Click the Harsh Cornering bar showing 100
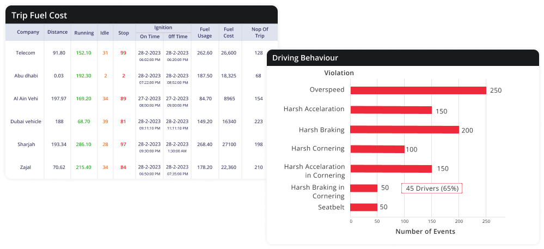Image resolution: width=544 pixels, height=249 pixels. point(377,149)
